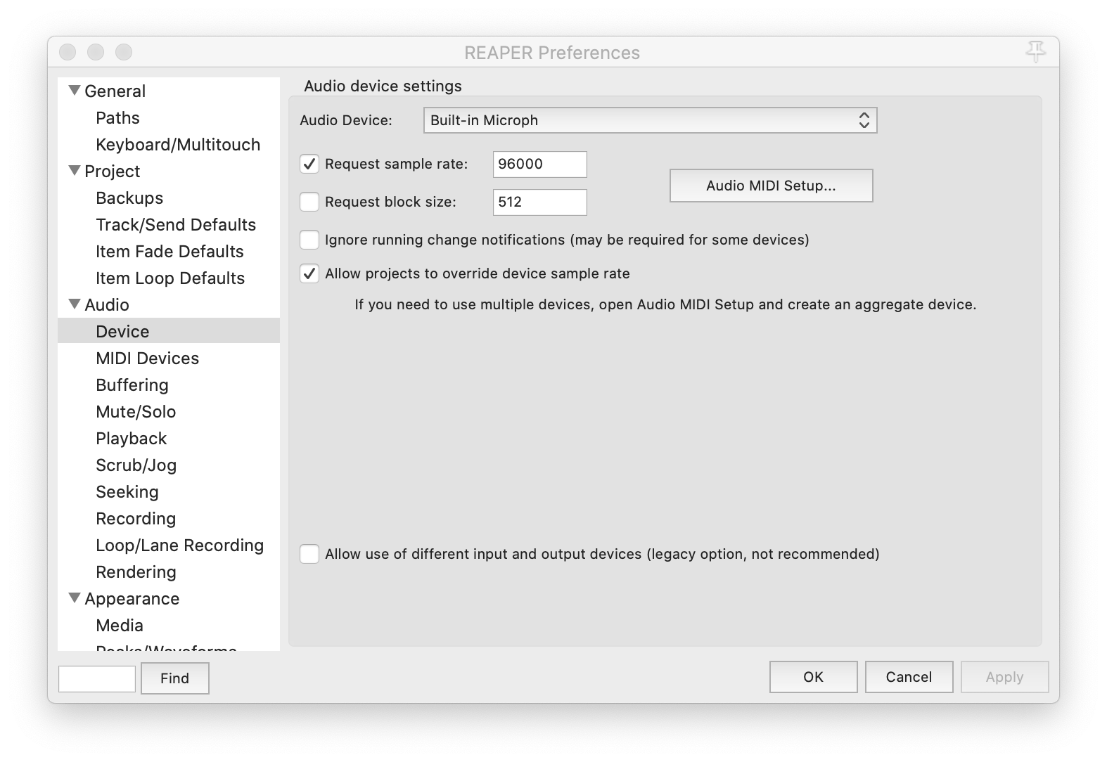Close the REAPER Preferences window
The height and width of the screenshot is (762, 1107).
point(68,52)
